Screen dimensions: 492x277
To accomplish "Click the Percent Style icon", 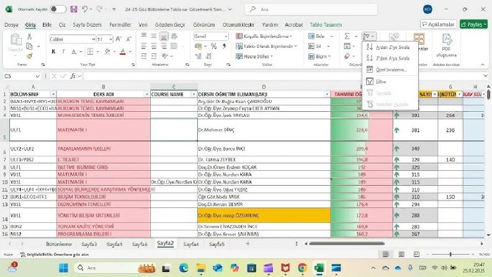I will tap(214, 47).
